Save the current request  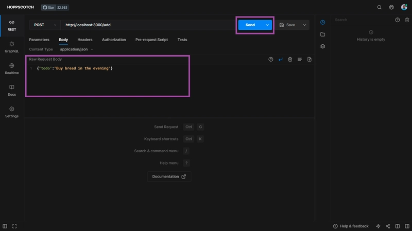287,25
